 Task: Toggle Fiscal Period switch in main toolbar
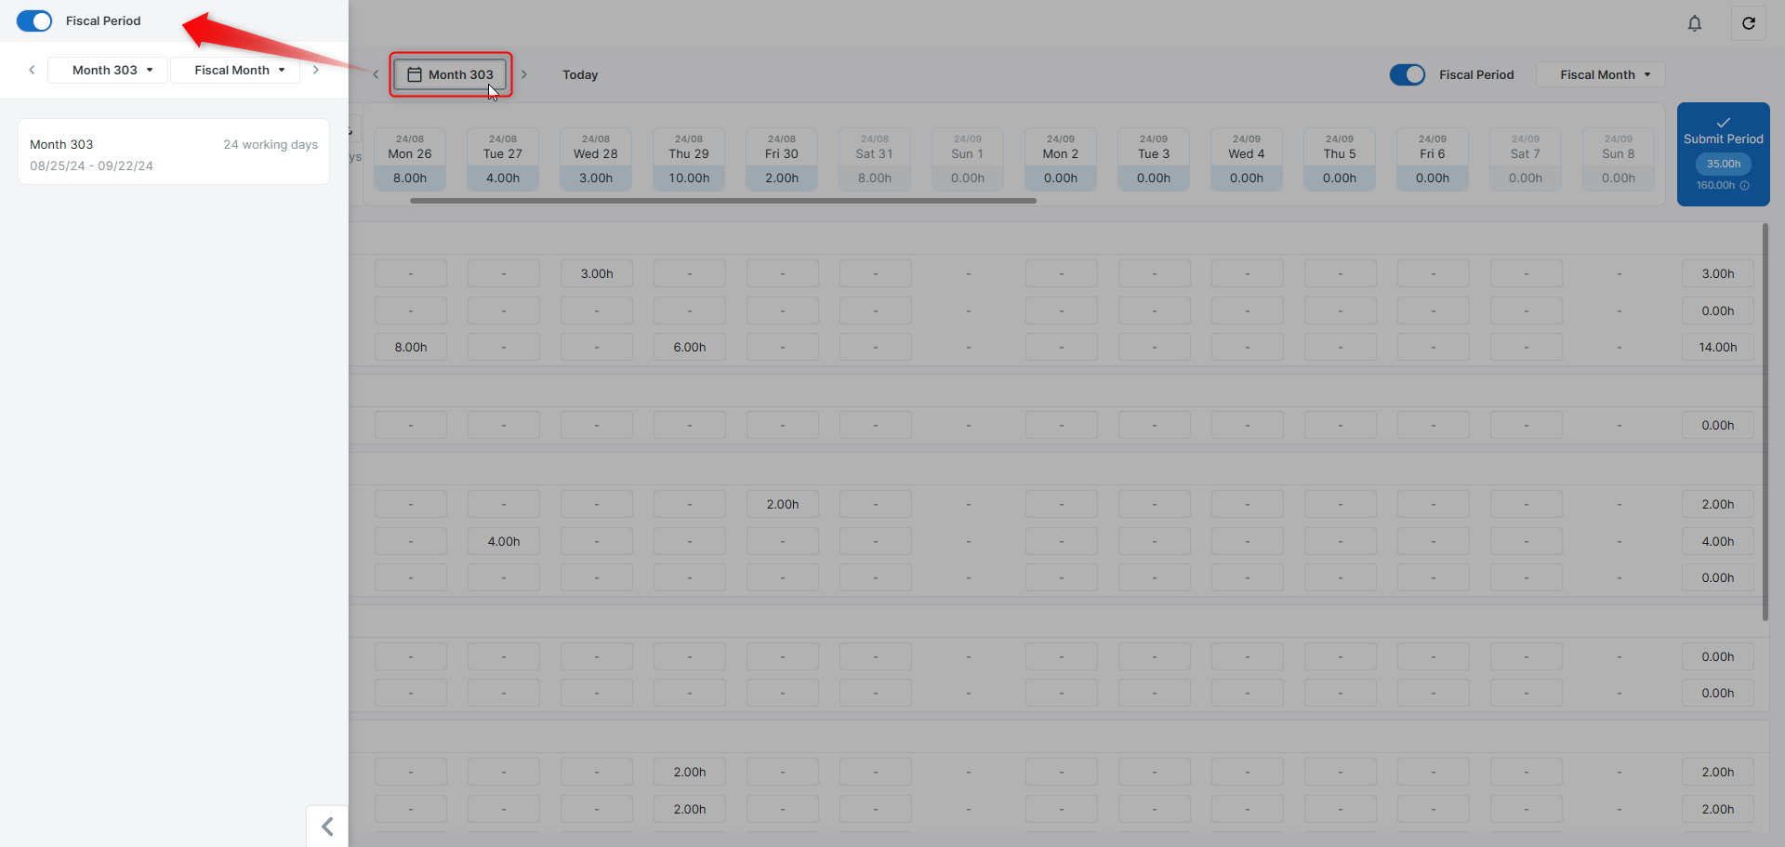(1407, 74)
